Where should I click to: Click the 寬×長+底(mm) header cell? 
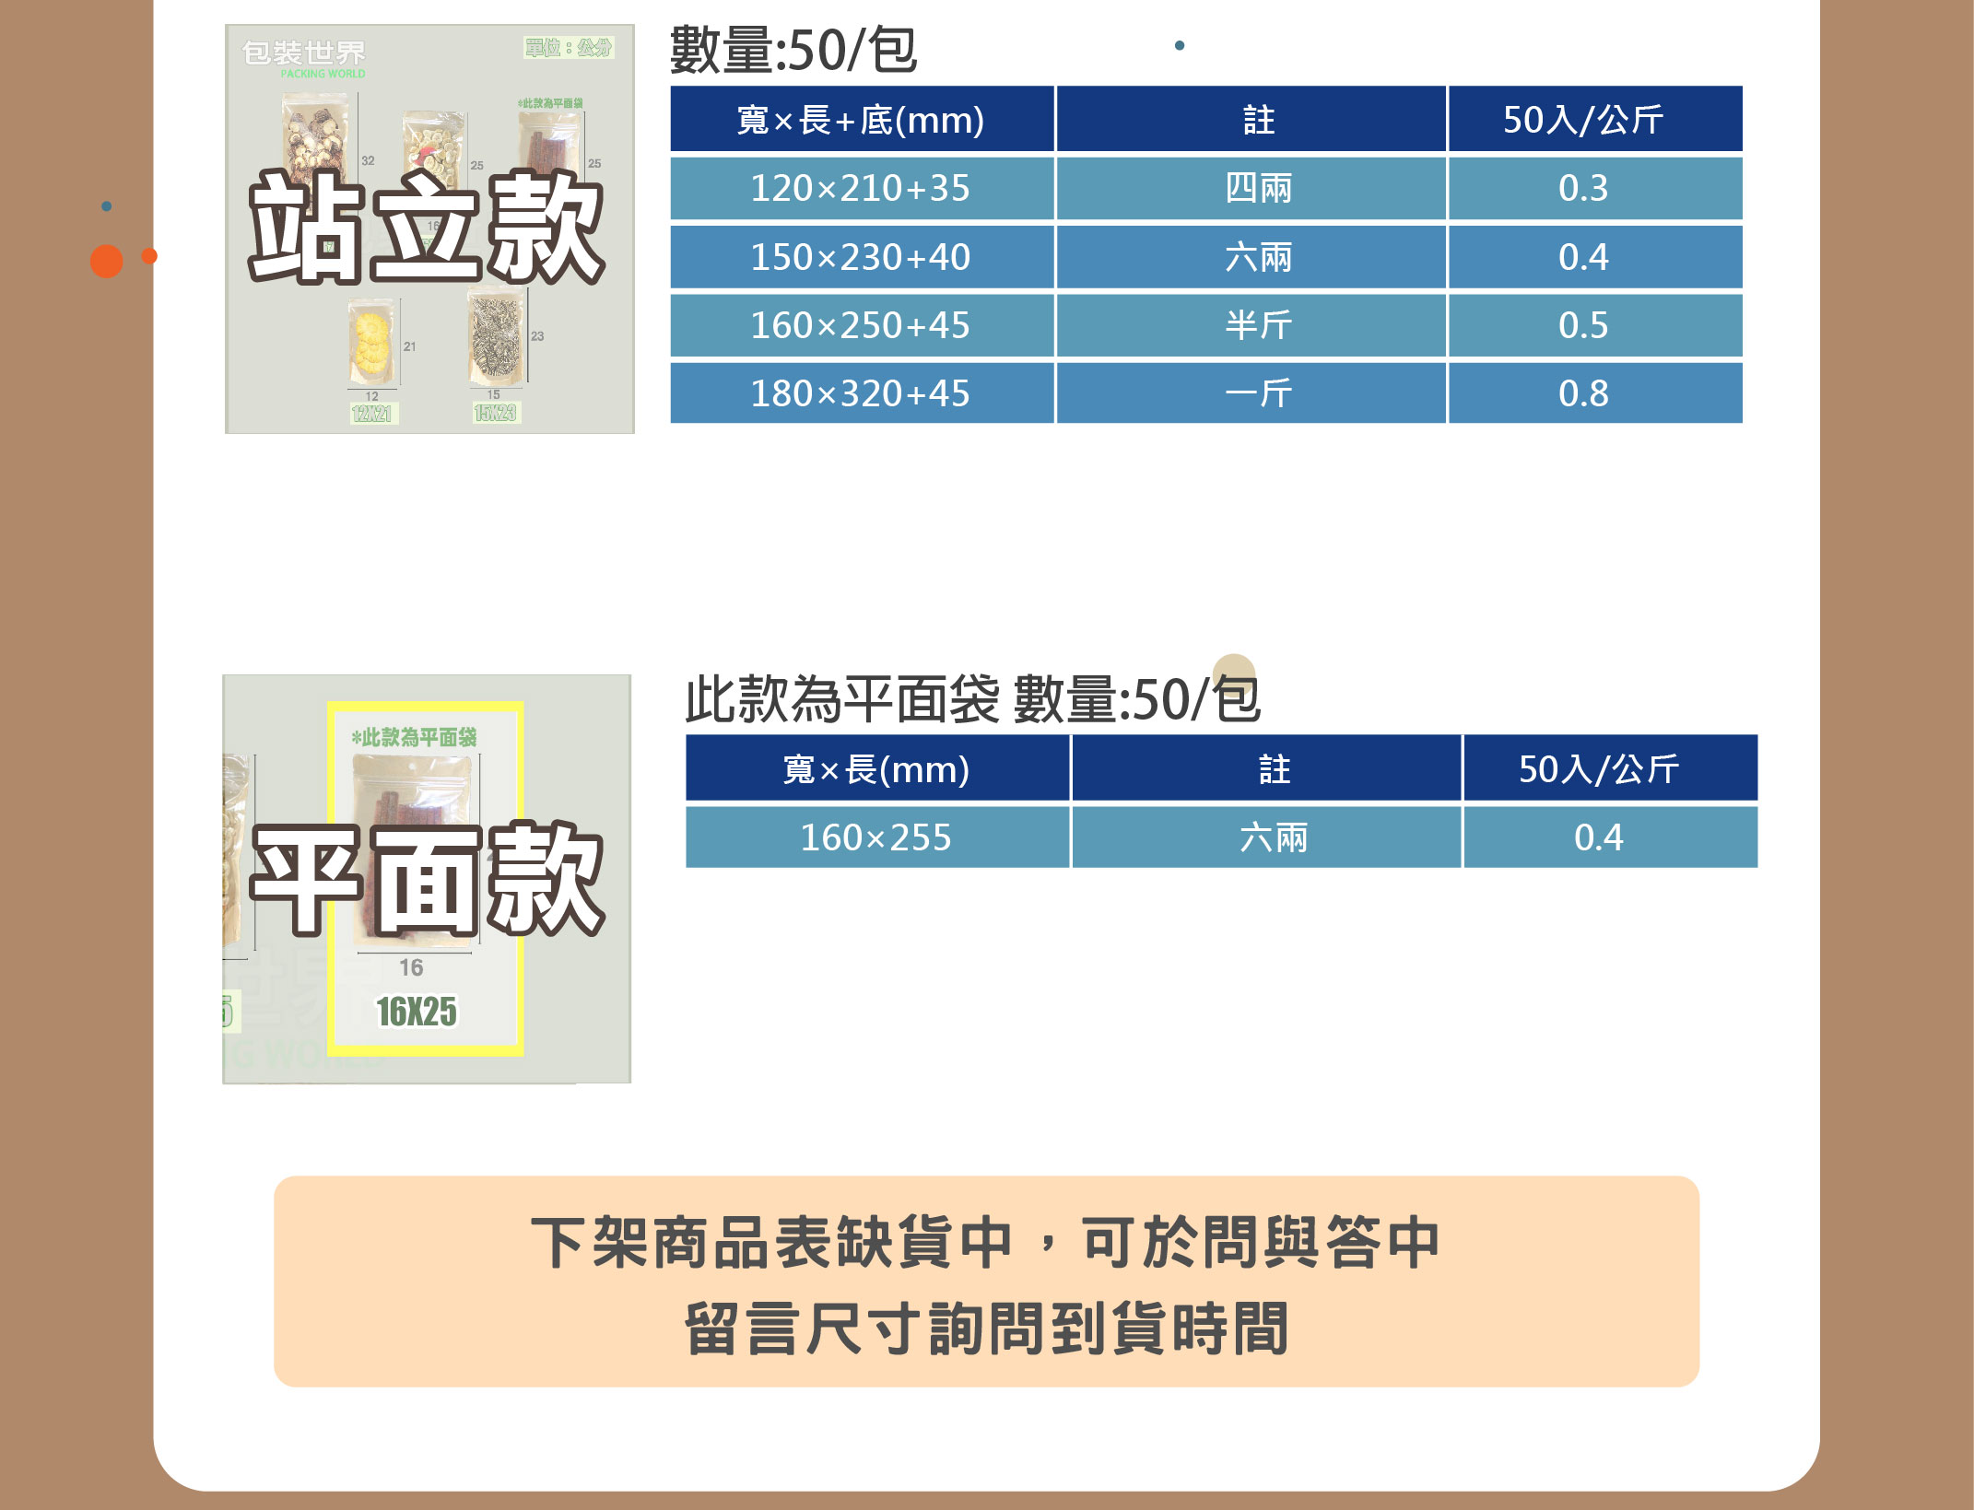point(861,120)
